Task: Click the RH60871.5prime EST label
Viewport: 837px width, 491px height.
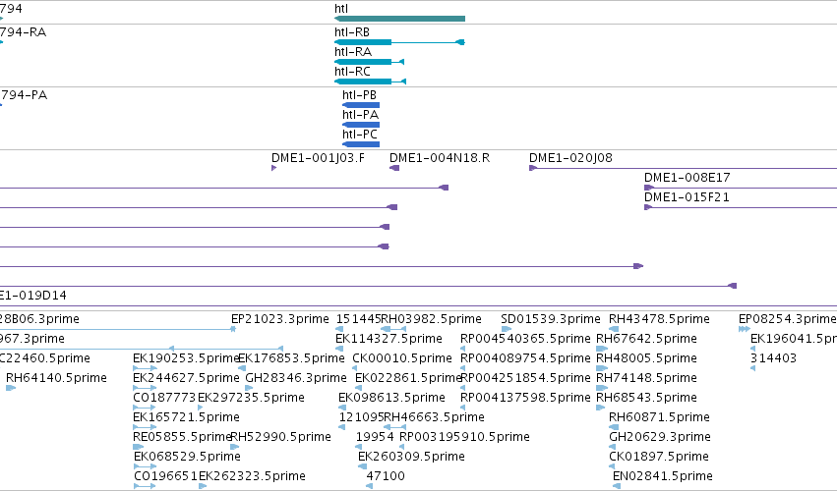Action: (659, 417)
